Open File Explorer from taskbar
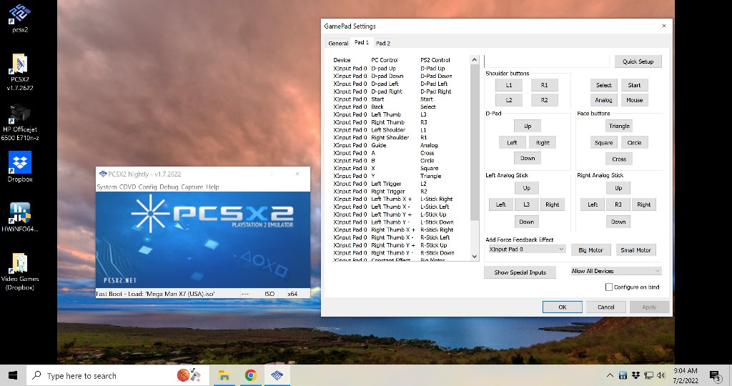Viewport: 732px width, 386px height. 224,375
